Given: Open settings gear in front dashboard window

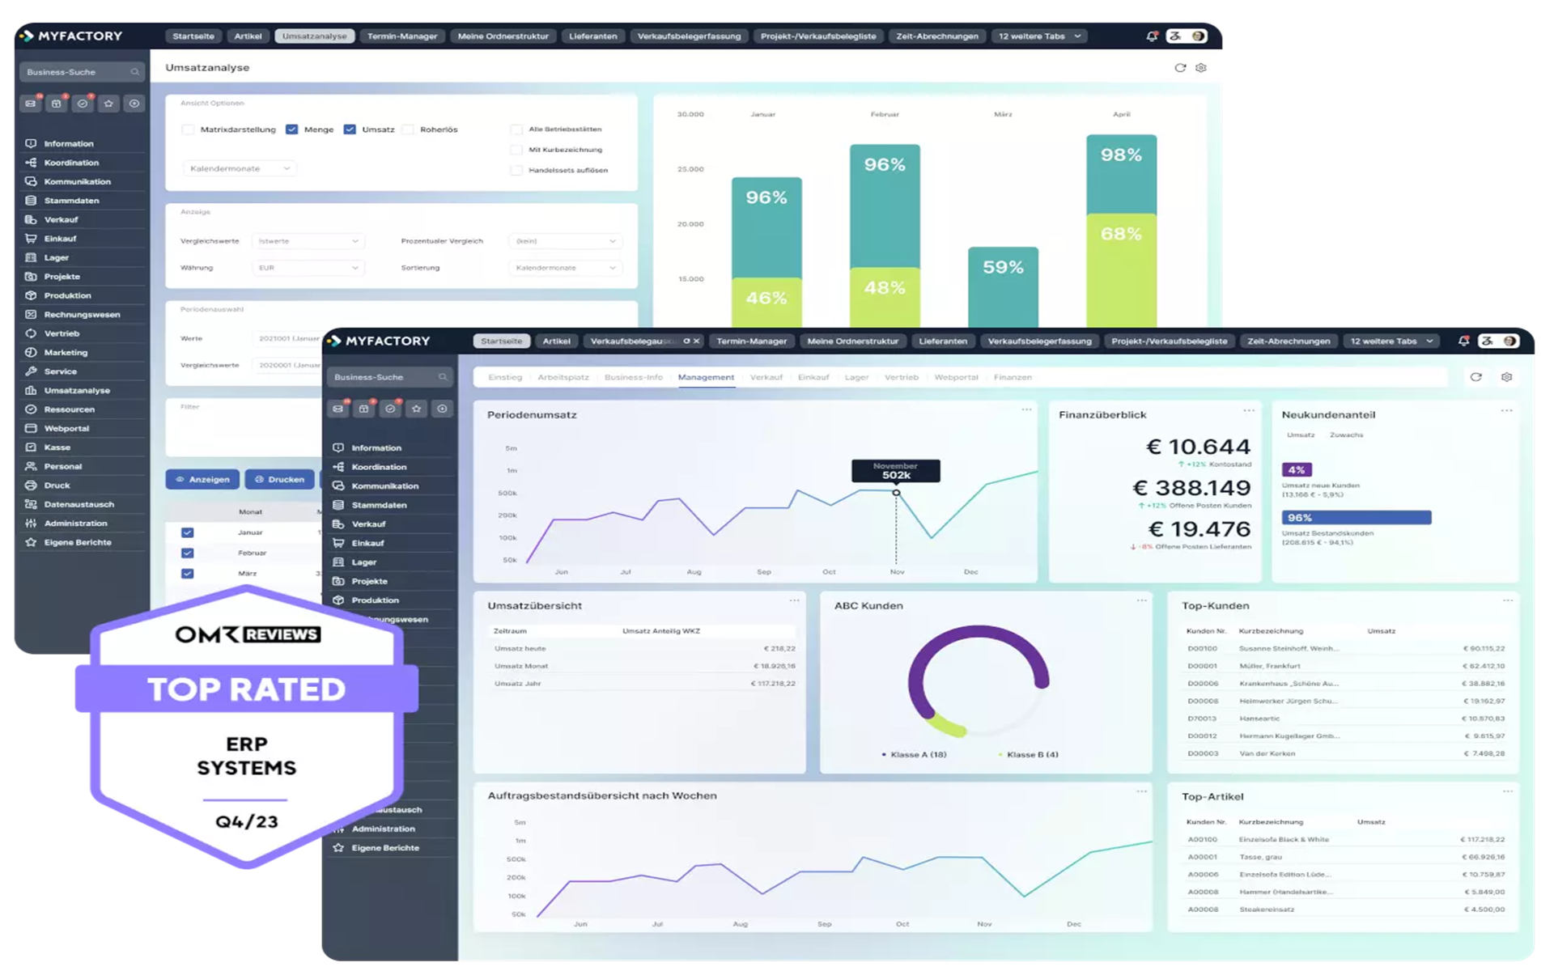Looking at the screenshot, I should point(1506,377).
